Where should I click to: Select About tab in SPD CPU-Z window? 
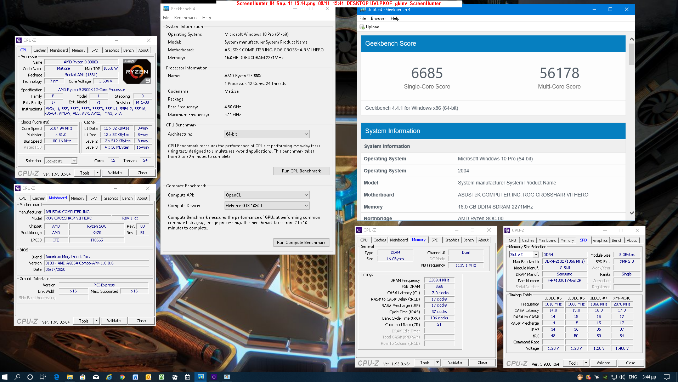[632, 240]
